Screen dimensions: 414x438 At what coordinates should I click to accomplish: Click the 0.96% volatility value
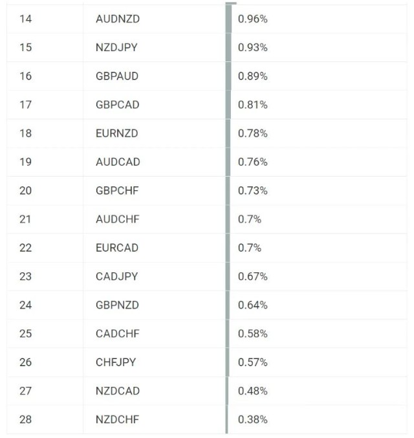pos(253,19)
